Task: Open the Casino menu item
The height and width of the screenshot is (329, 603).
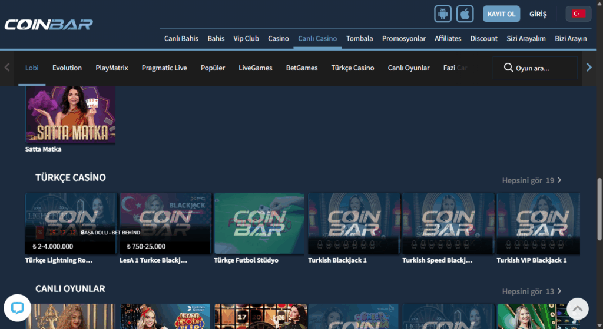Action: click(279, 38)
